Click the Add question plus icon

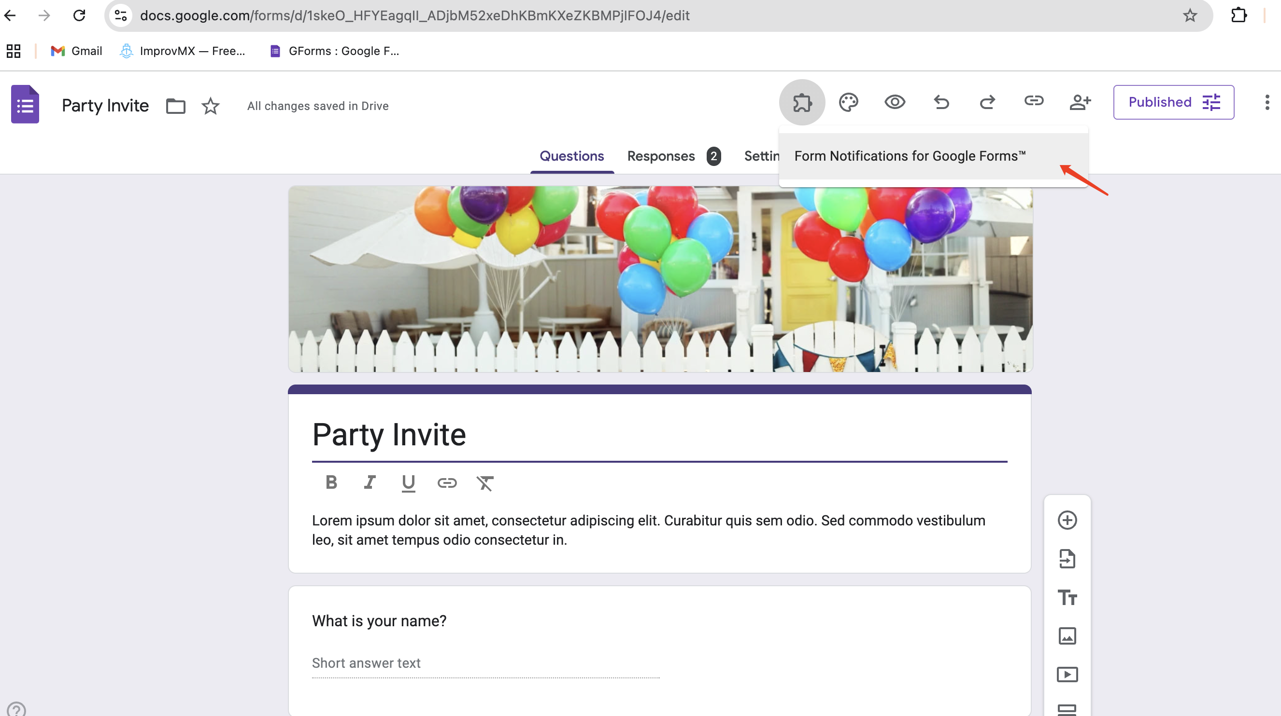click(x=1067, y=520)
